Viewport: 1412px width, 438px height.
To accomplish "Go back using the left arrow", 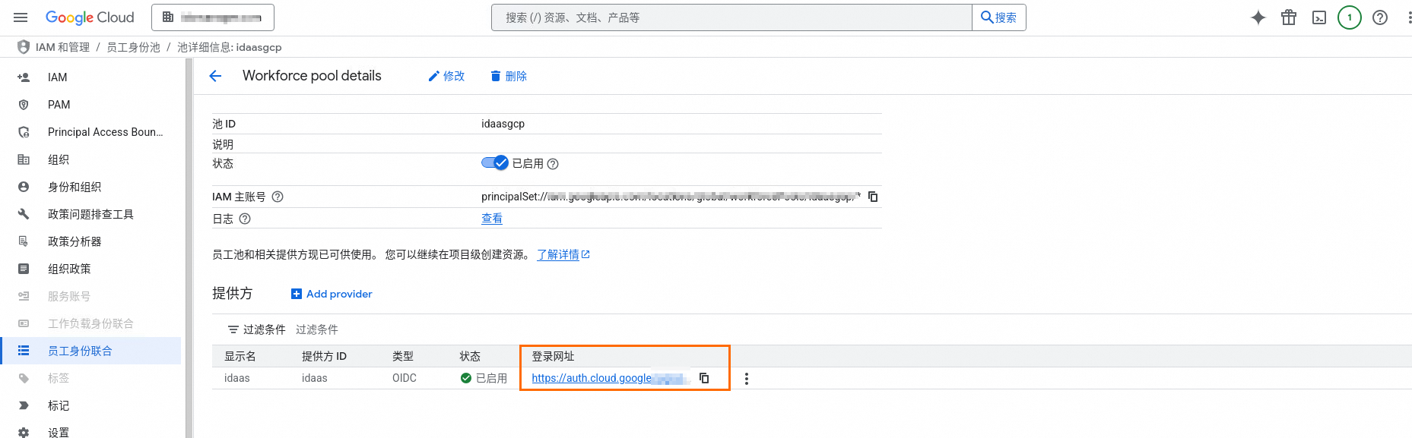I will 215,76.
